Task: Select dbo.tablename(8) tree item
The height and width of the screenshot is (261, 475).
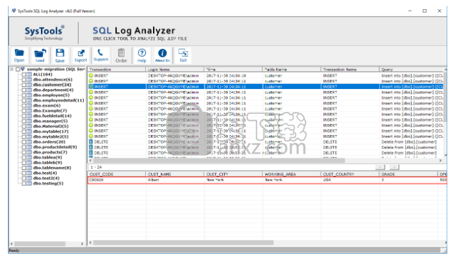Action: 52,168
